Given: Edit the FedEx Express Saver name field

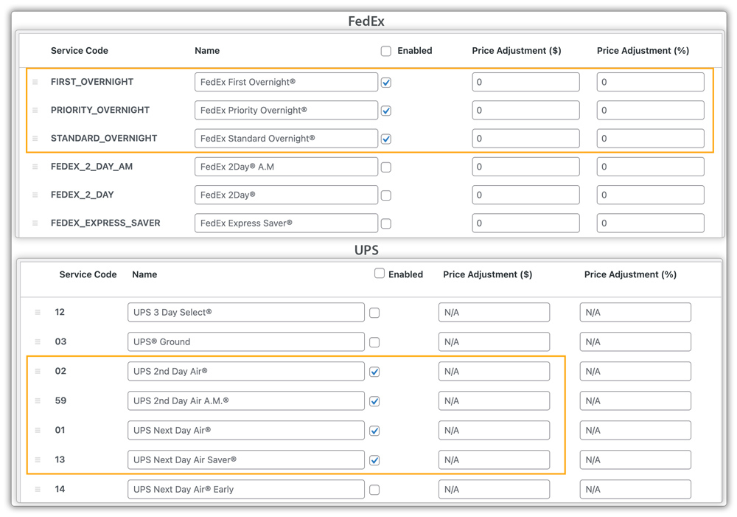Looking at the screenshot, I should (x=286, y=223).
